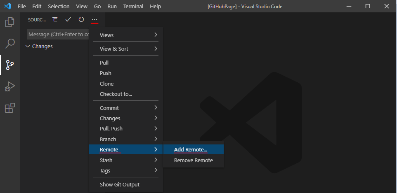Viewport: 397px width, 193px height.
Task: Click the SOURC... panel title
Action: 37,20
